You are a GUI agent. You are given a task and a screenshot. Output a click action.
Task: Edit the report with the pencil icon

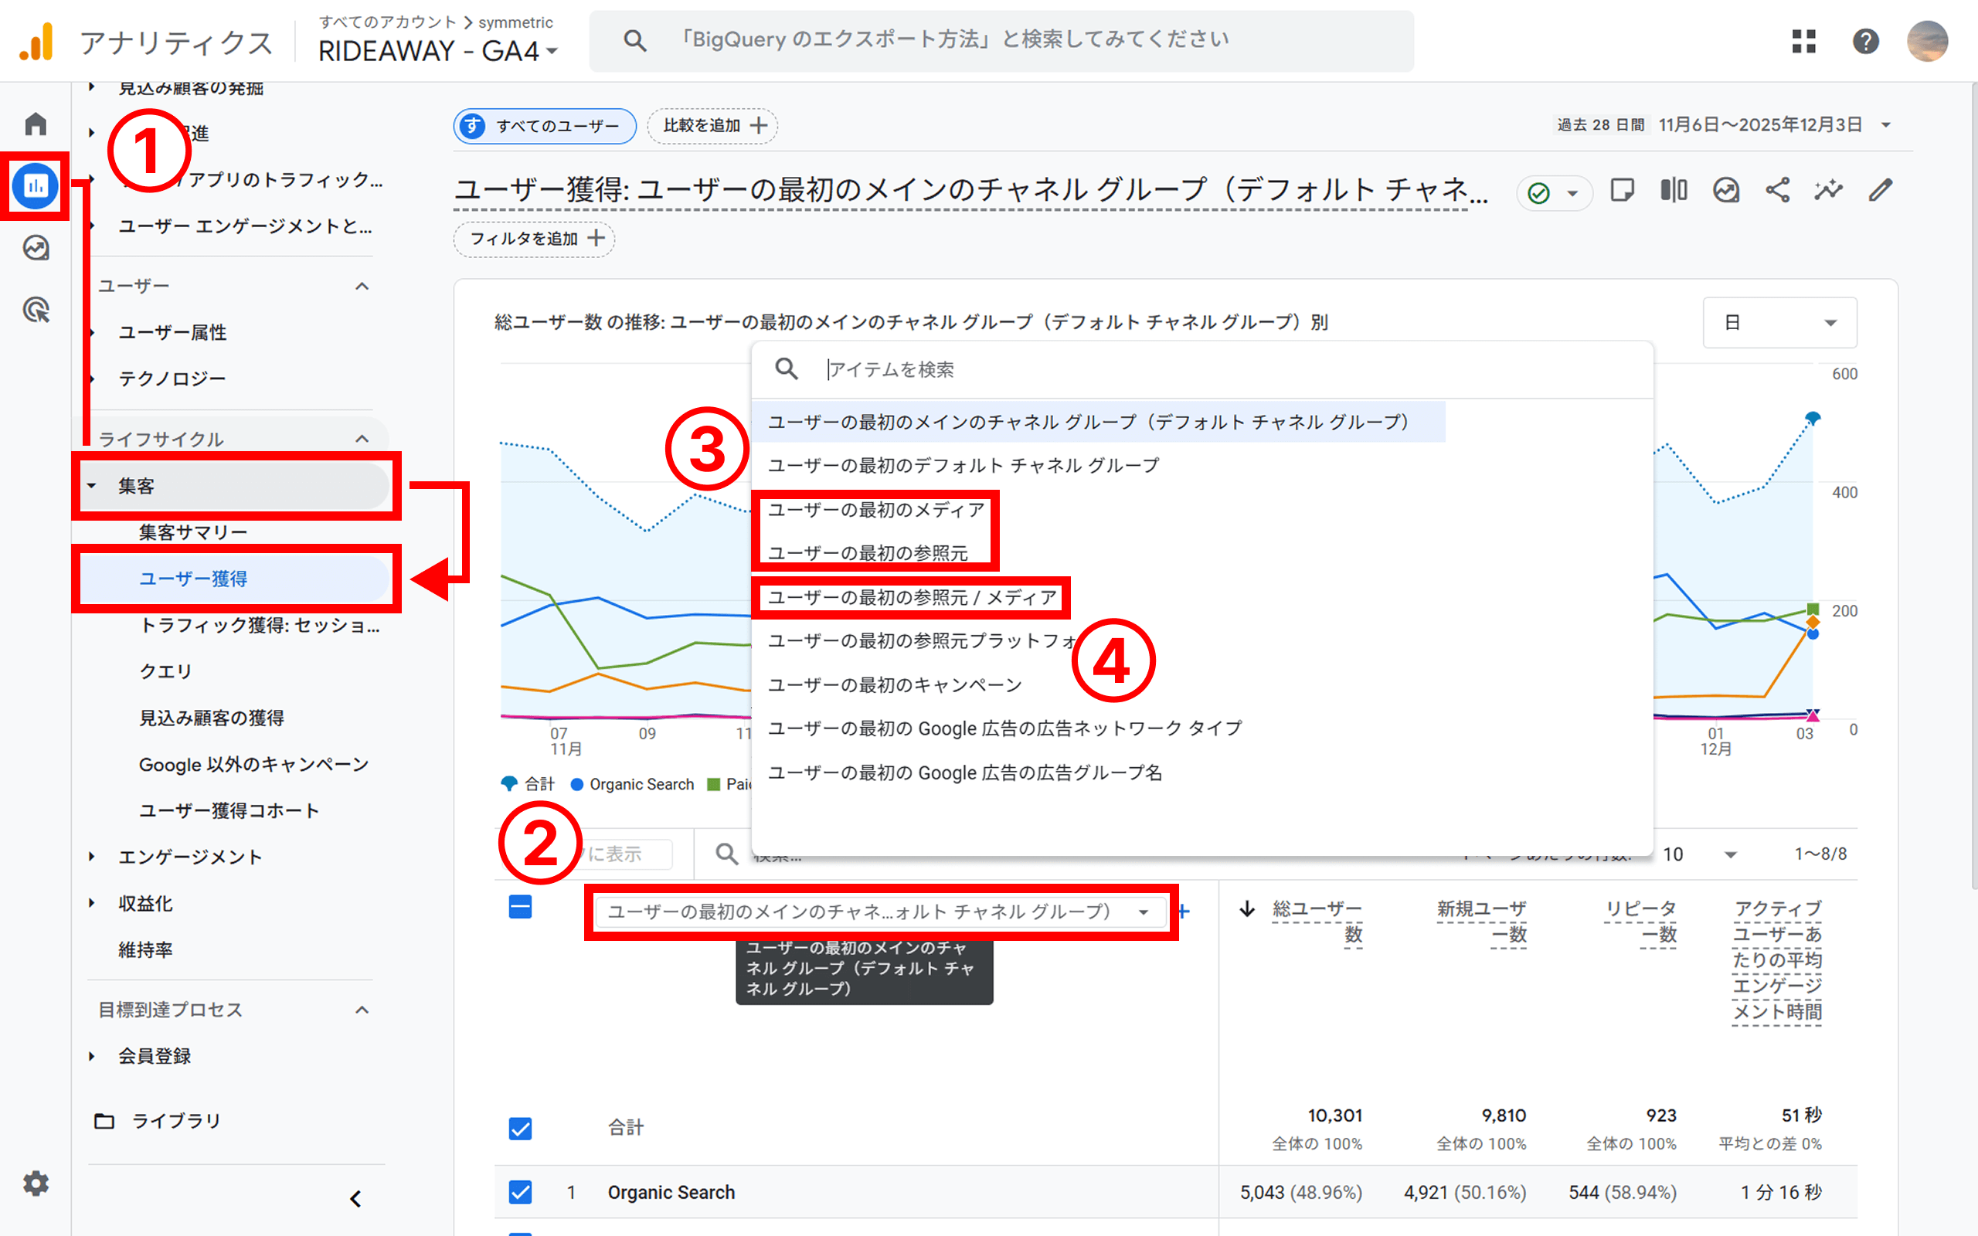pyautogui.click(x=1881, y=191)
